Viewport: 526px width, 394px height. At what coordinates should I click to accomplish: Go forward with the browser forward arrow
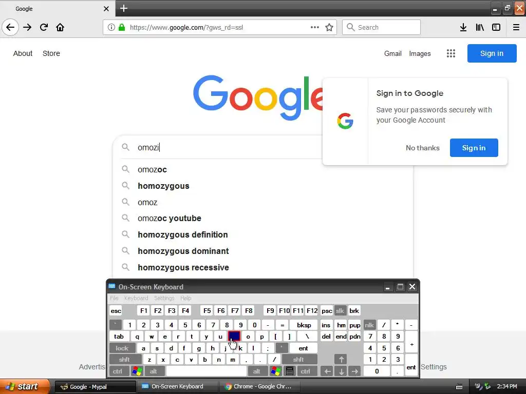[x=27, y=27]
